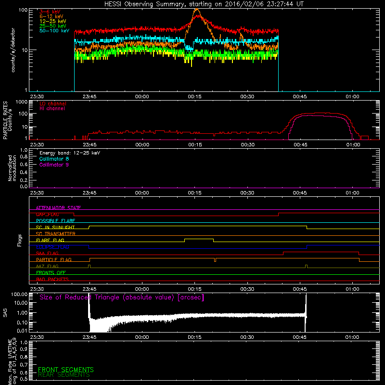385x385 pixels.
Task: Click the 01:00 time label under counts panel
Action: [352, 97]
